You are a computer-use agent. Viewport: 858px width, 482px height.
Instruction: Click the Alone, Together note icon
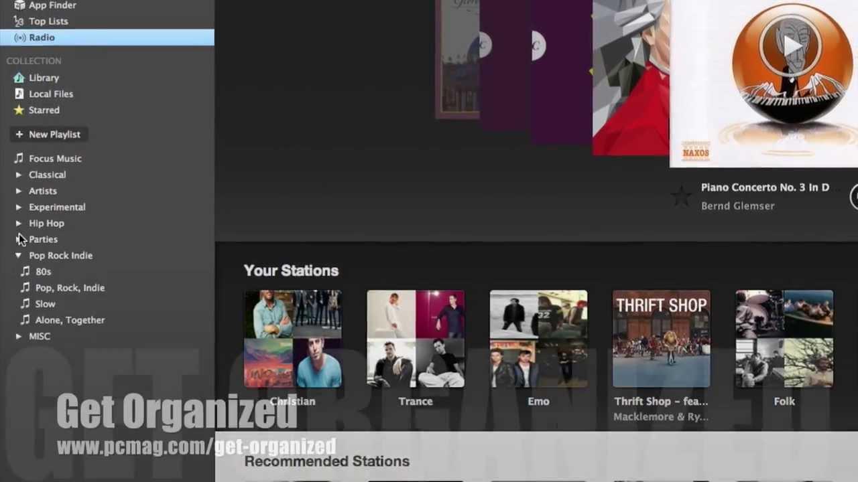(25, 319)
